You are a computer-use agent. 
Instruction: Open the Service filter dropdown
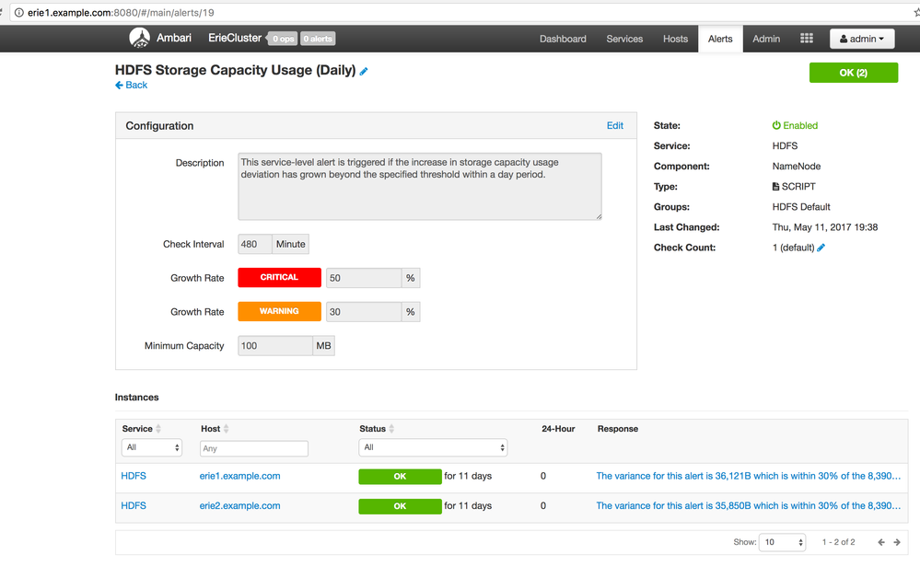click(x=152, y=448)
